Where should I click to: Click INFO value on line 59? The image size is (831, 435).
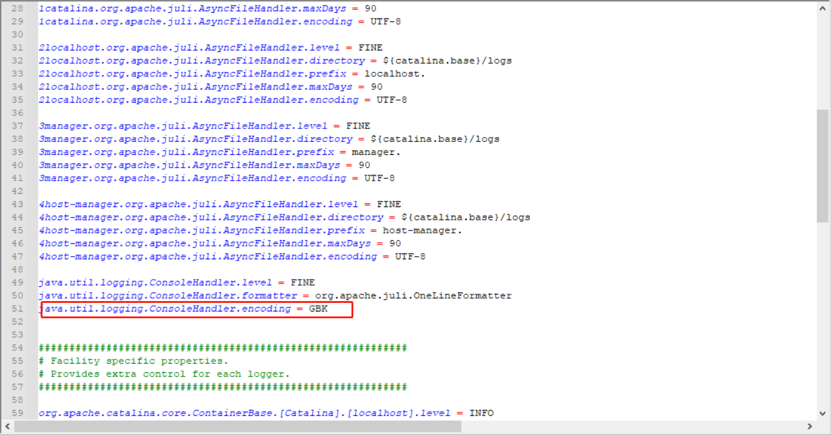click(x=481, y=413)
